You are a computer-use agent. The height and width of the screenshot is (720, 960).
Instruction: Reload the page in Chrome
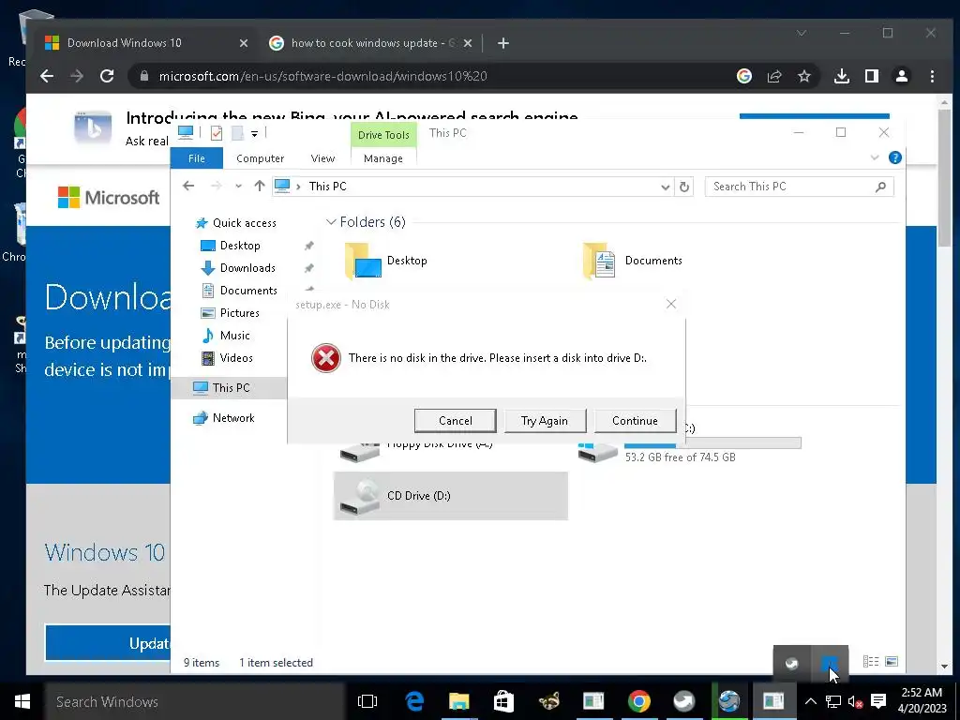click(107, 76)
